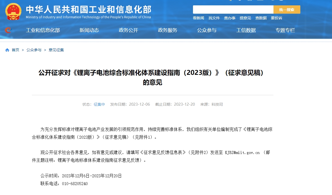Click the 来源：科技司 text
Screen dimensions: 332x195
211,104
